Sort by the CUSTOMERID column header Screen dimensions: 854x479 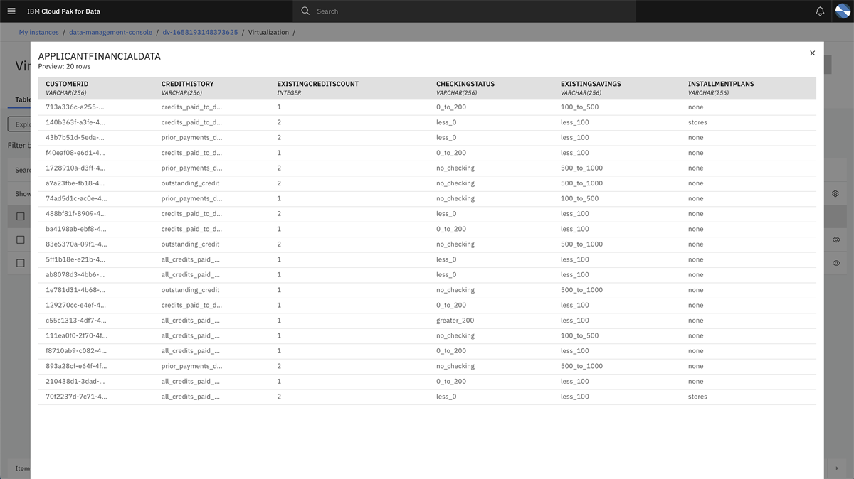tap(68, 83)
